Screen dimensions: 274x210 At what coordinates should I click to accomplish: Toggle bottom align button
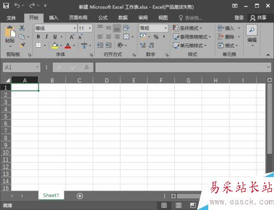coord(117,28)
